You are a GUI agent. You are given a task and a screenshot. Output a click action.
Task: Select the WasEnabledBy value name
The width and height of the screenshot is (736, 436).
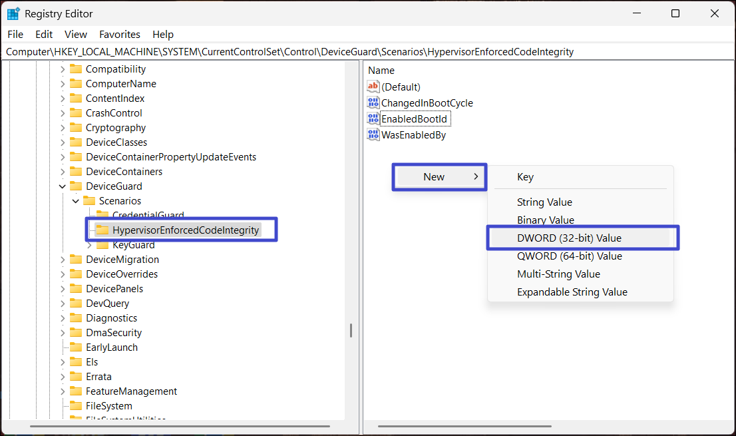(x=413, y=135)
